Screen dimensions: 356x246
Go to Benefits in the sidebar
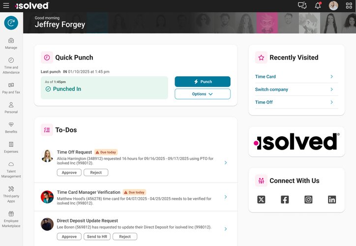[11, 127]
